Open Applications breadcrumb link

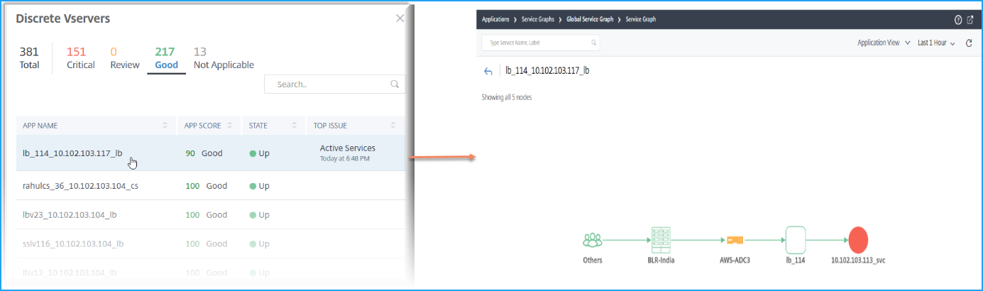495,19
